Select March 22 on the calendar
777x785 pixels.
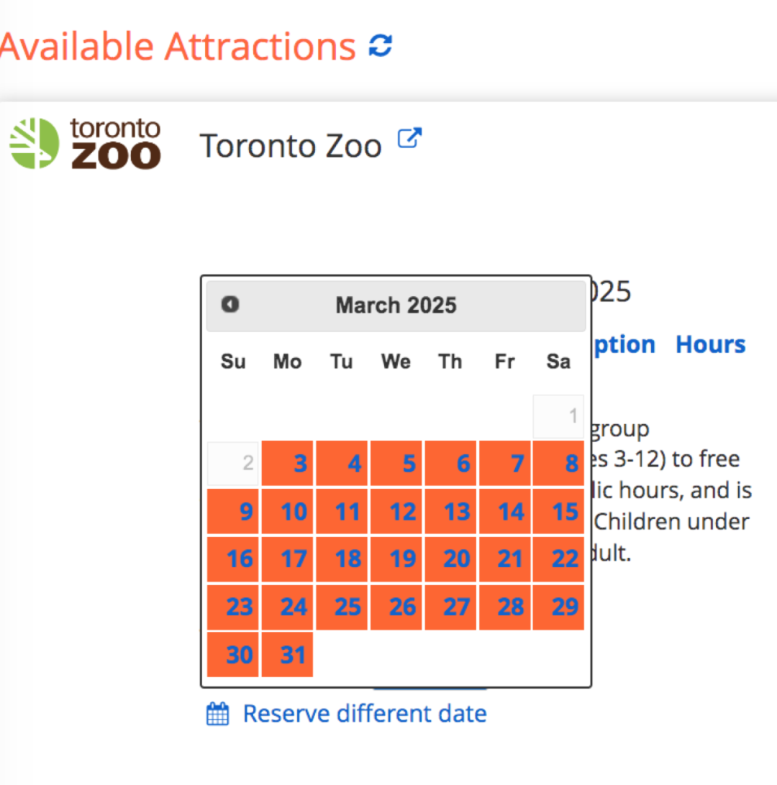(558, 559)
